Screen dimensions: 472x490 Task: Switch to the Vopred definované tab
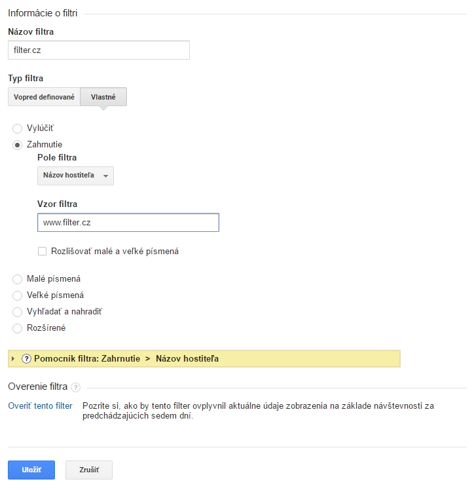pos(44,97)
